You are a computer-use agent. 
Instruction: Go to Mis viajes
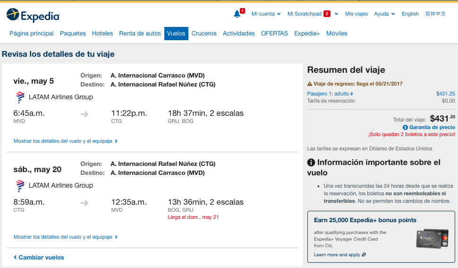point(356,14)
